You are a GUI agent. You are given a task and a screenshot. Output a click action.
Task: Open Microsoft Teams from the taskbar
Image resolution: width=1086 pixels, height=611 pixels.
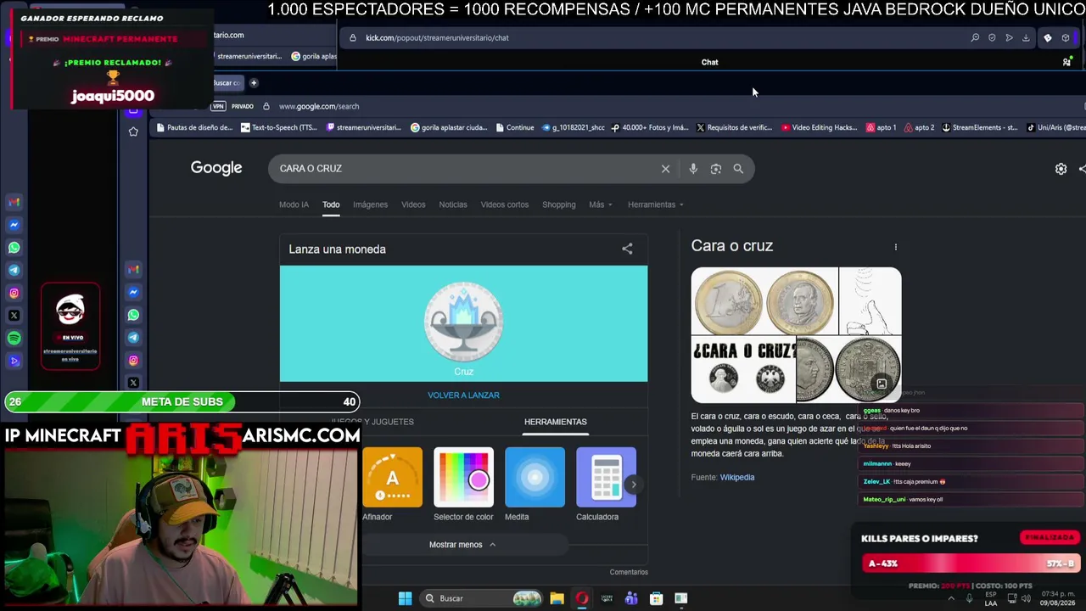point(631,598)
